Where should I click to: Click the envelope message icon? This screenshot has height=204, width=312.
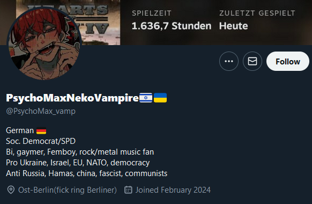(252, 61)
